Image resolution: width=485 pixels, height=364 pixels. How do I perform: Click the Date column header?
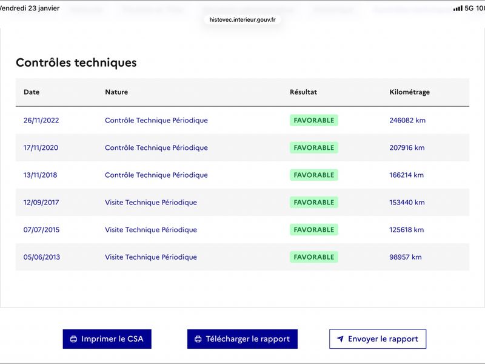coord(32,92)
